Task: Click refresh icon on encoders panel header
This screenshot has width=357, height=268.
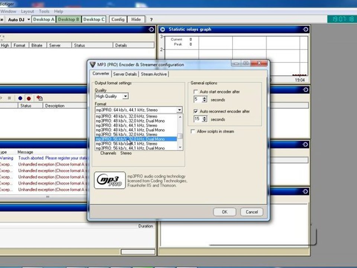Action: point(151,29)
